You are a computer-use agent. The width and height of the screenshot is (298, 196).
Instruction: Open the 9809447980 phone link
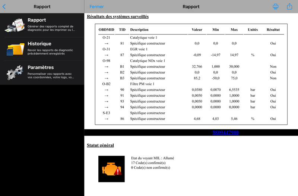click(226, 133)
